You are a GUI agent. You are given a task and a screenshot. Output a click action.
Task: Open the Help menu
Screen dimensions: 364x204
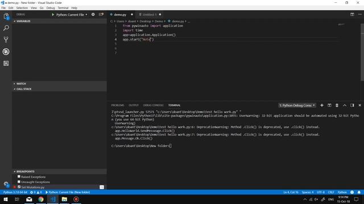[74, 8]
